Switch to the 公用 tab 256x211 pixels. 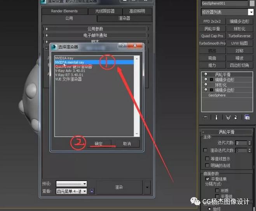(x=69, y=18)
